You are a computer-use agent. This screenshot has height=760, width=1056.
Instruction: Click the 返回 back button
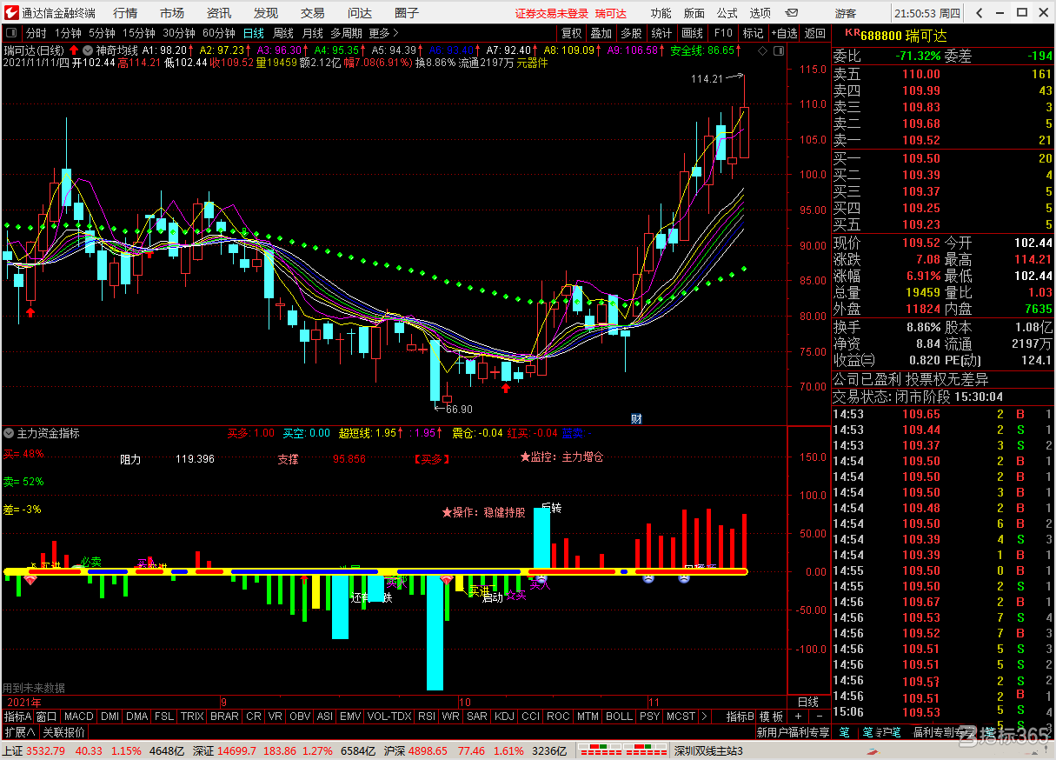point(815,33)
